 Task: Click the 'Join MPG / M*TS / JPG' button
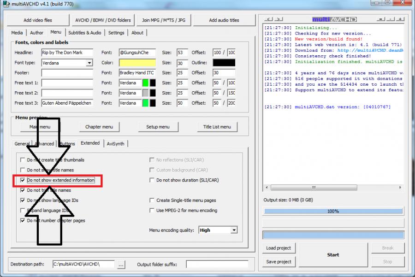(164, 20)
